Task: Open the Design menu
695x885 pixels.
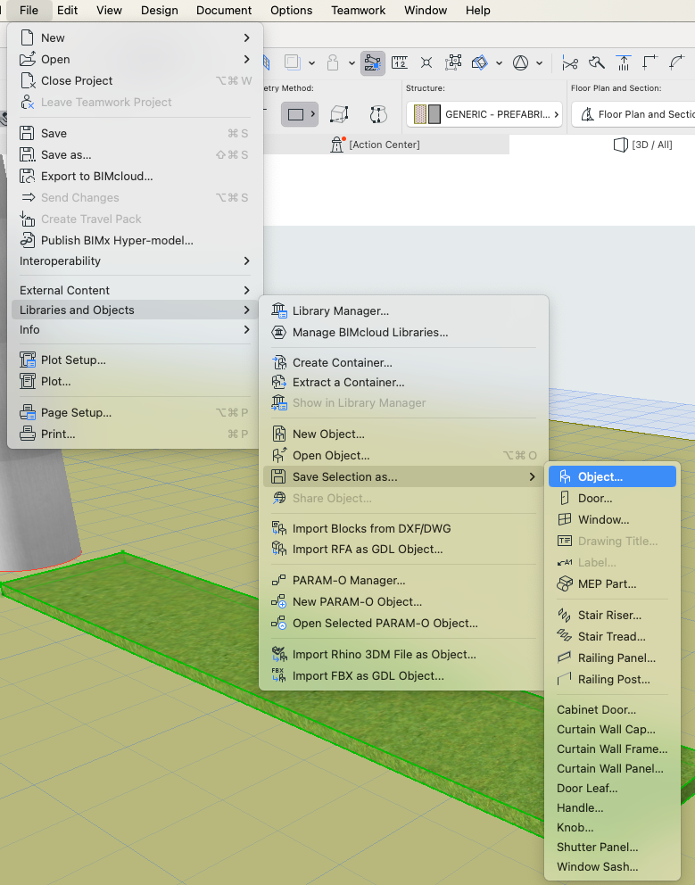Action: tap(159, 10)
